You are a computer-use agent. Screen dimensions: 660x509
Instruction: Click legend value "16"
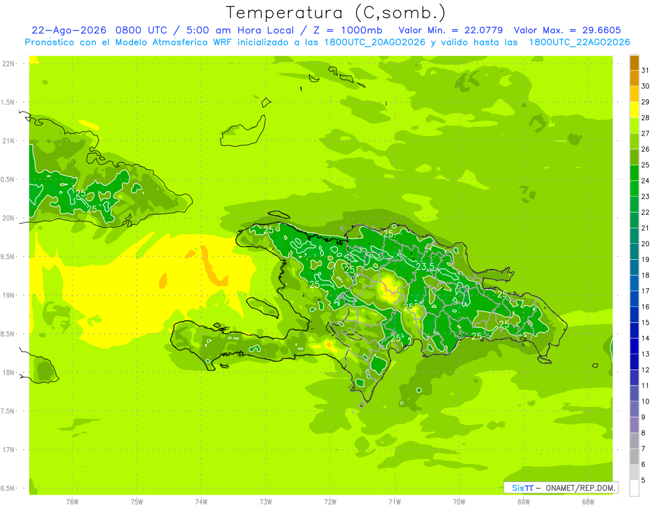(645, 306)
